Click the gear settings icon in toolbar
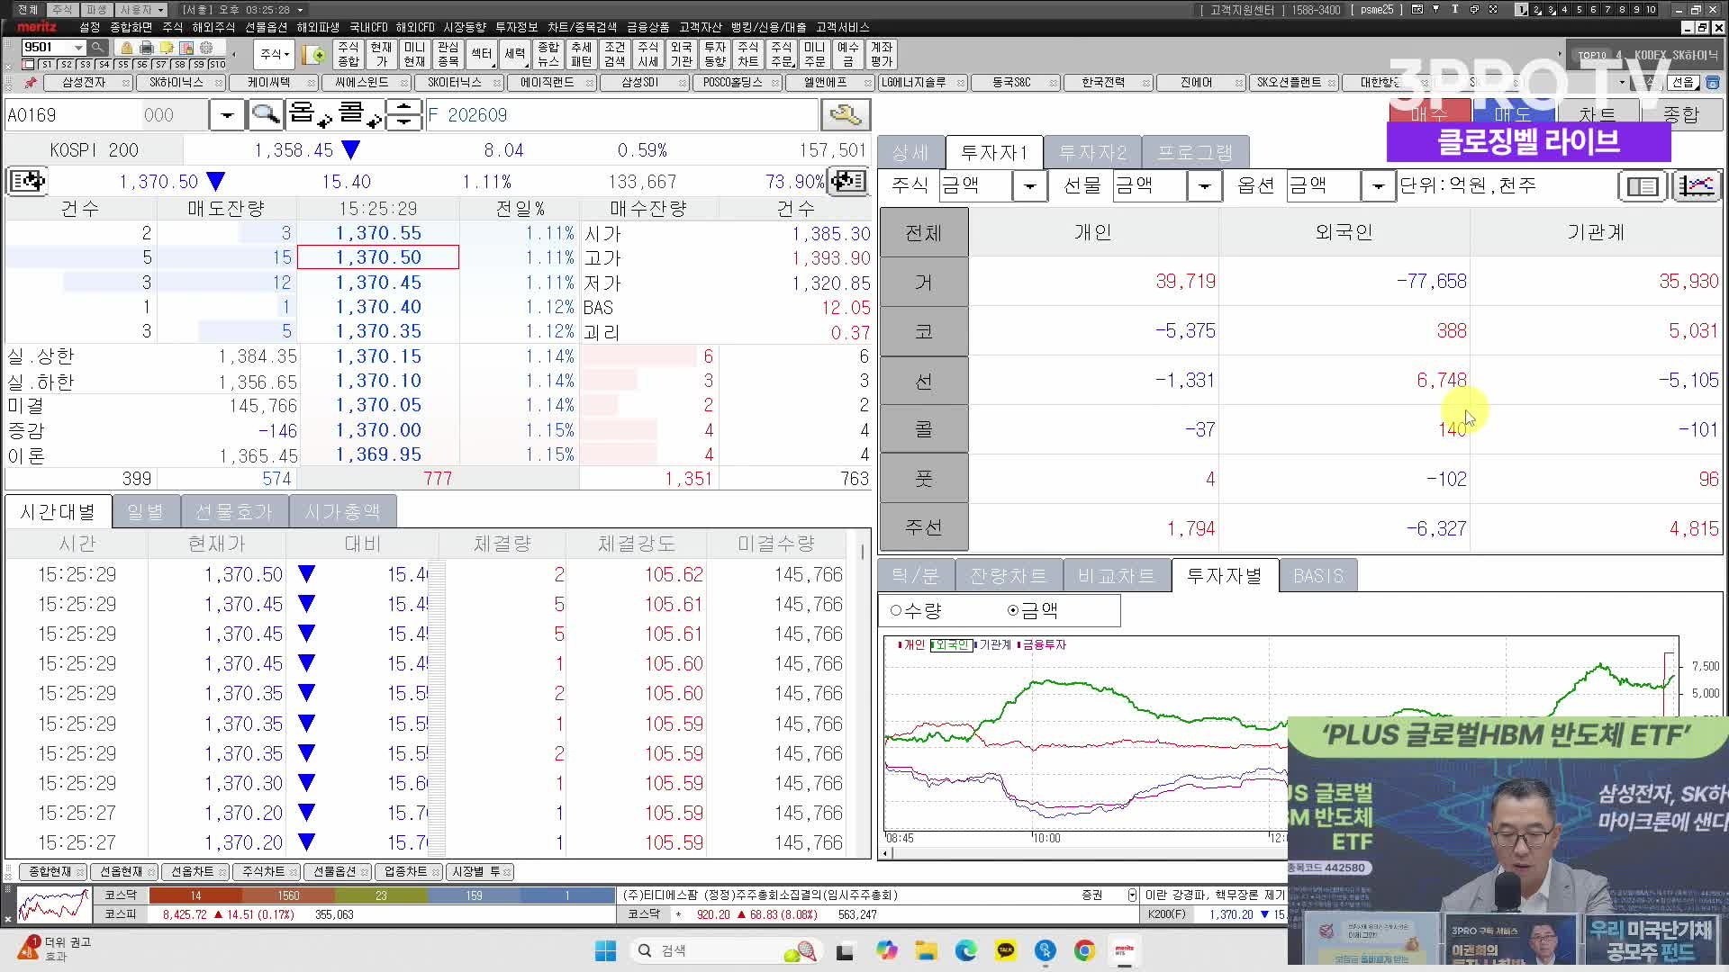This screenshot has width=1729, height=972. coord(206,48)
